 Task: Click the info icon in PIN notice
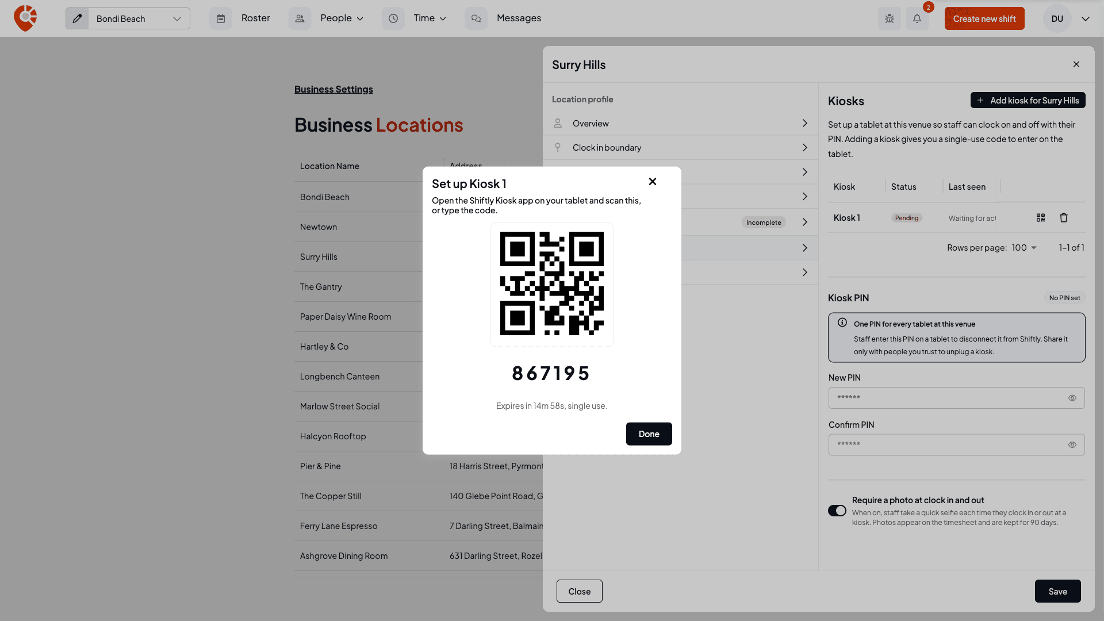pyautogui.click(x=842, y=323)
